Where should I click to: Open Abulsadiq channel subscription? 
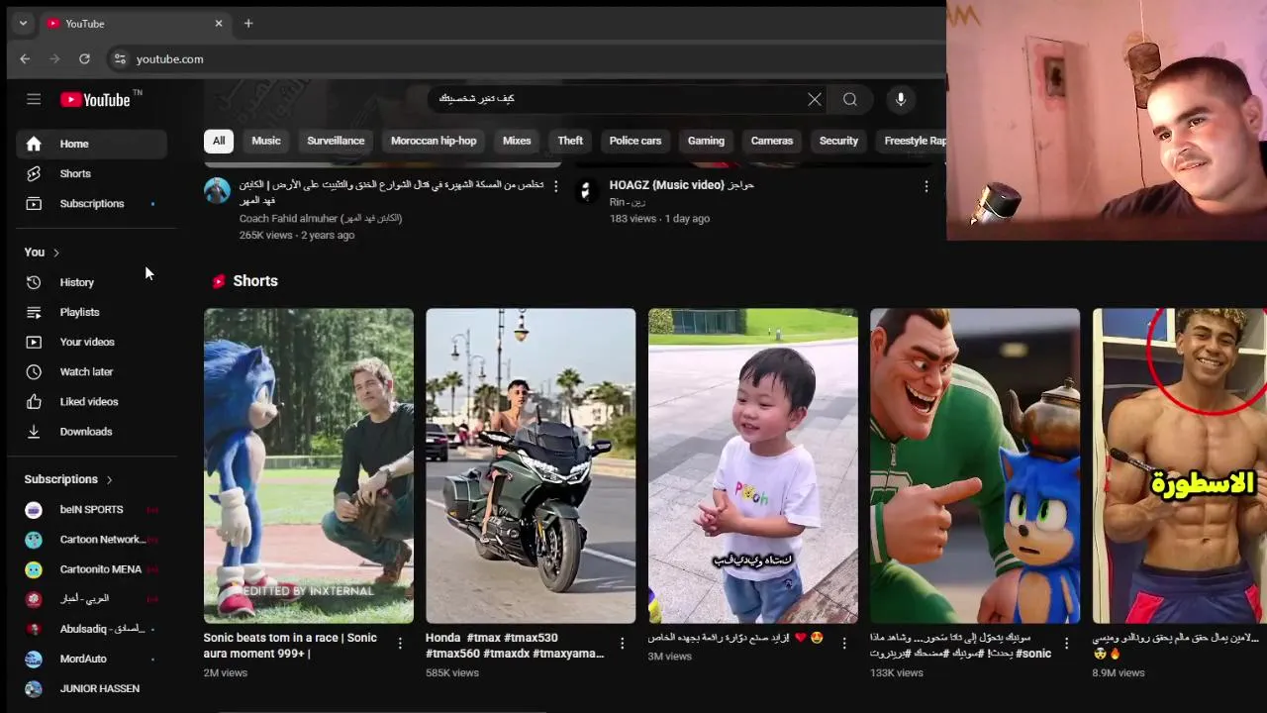[91, 629]
